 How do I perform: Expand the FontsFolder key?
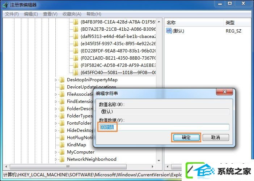pos(56,123)
